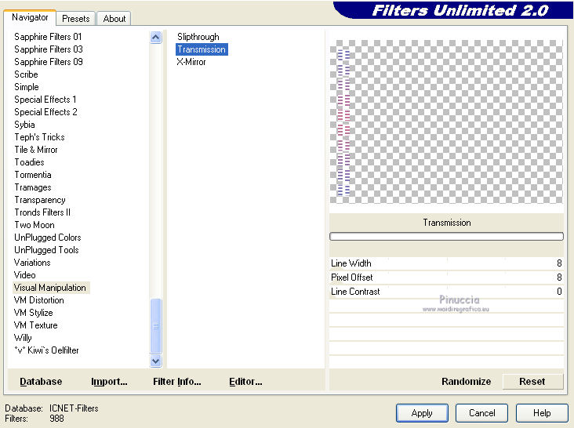Choose the Slipthrough filter
Image resolution: width=574 pixels, height=428 pixels.
click(x=198, y=37)
